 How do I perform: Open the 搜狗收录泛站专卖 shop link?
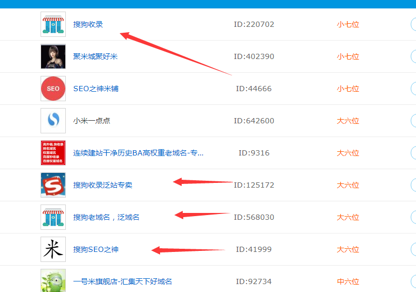(103, 185)
